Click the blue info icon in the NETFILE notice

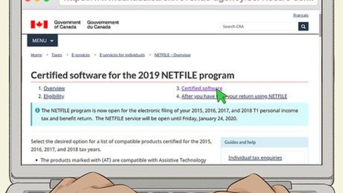click(37, 111)
